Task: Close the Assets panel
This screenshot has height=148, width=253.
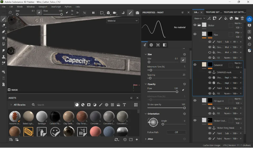Action: tap(137, 98)
